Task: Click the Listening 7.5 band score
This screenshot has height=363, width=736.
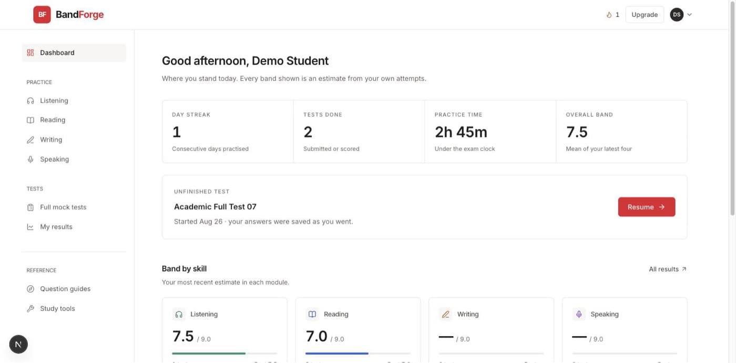Action: click(183, 336)
